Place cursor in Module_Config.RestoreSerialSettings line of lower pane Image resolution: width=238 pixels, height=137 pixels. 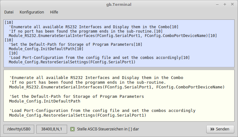pos(78,115)
